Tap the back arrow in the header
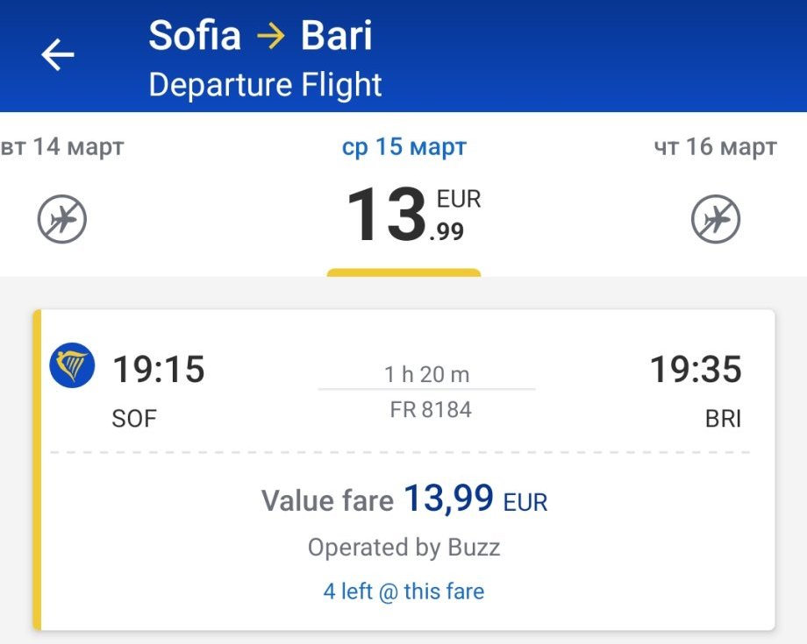 58,55
